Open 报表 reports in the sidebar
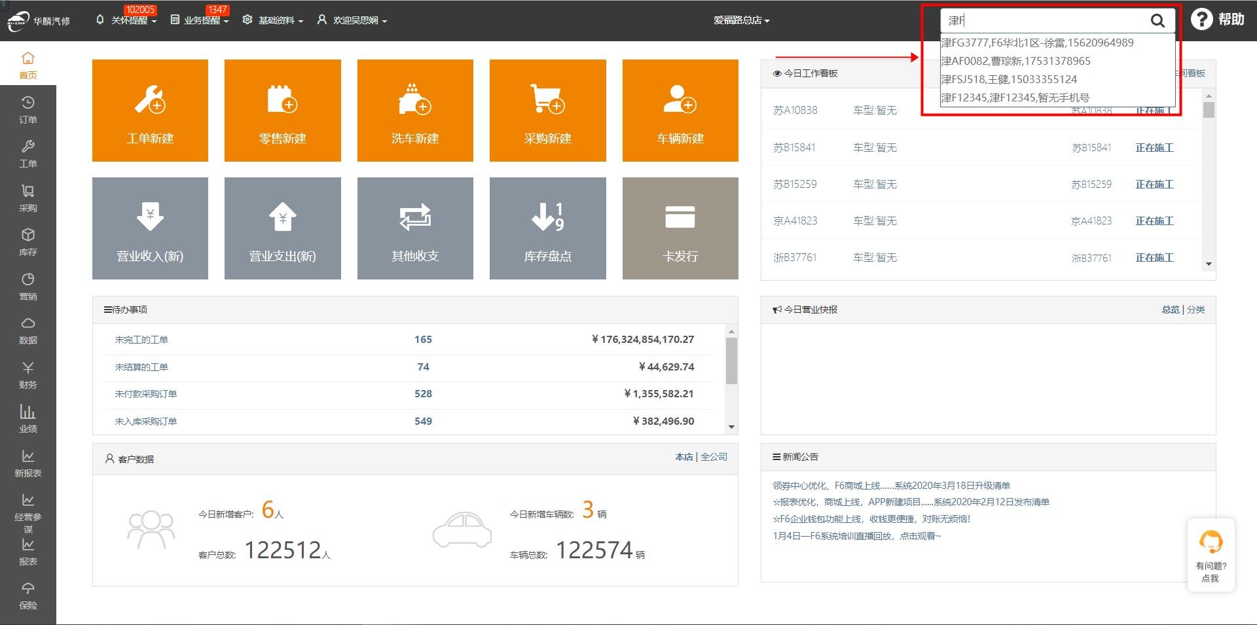Viewport: 1257px width, 625px height. click(x=28, y=552)
